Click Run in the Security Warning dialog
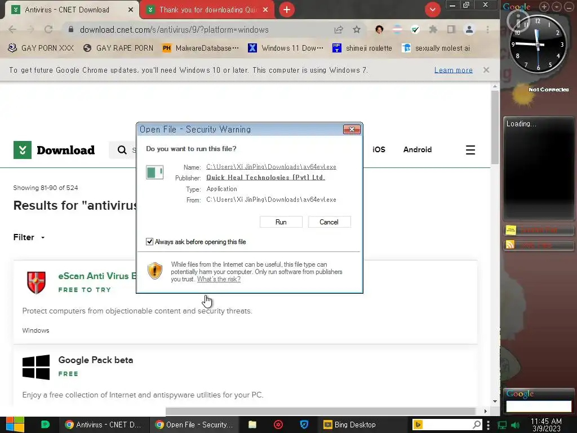 tap(281, 222)
